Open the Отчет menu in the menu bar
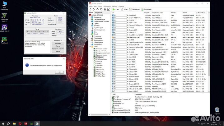Viewport: 224px width, 126px height. point(100,7)
